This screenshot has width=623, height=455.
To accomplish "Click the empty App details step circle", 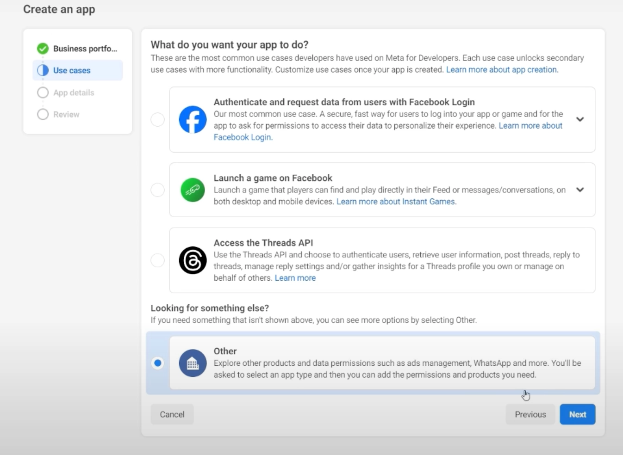I will (43, 92).
